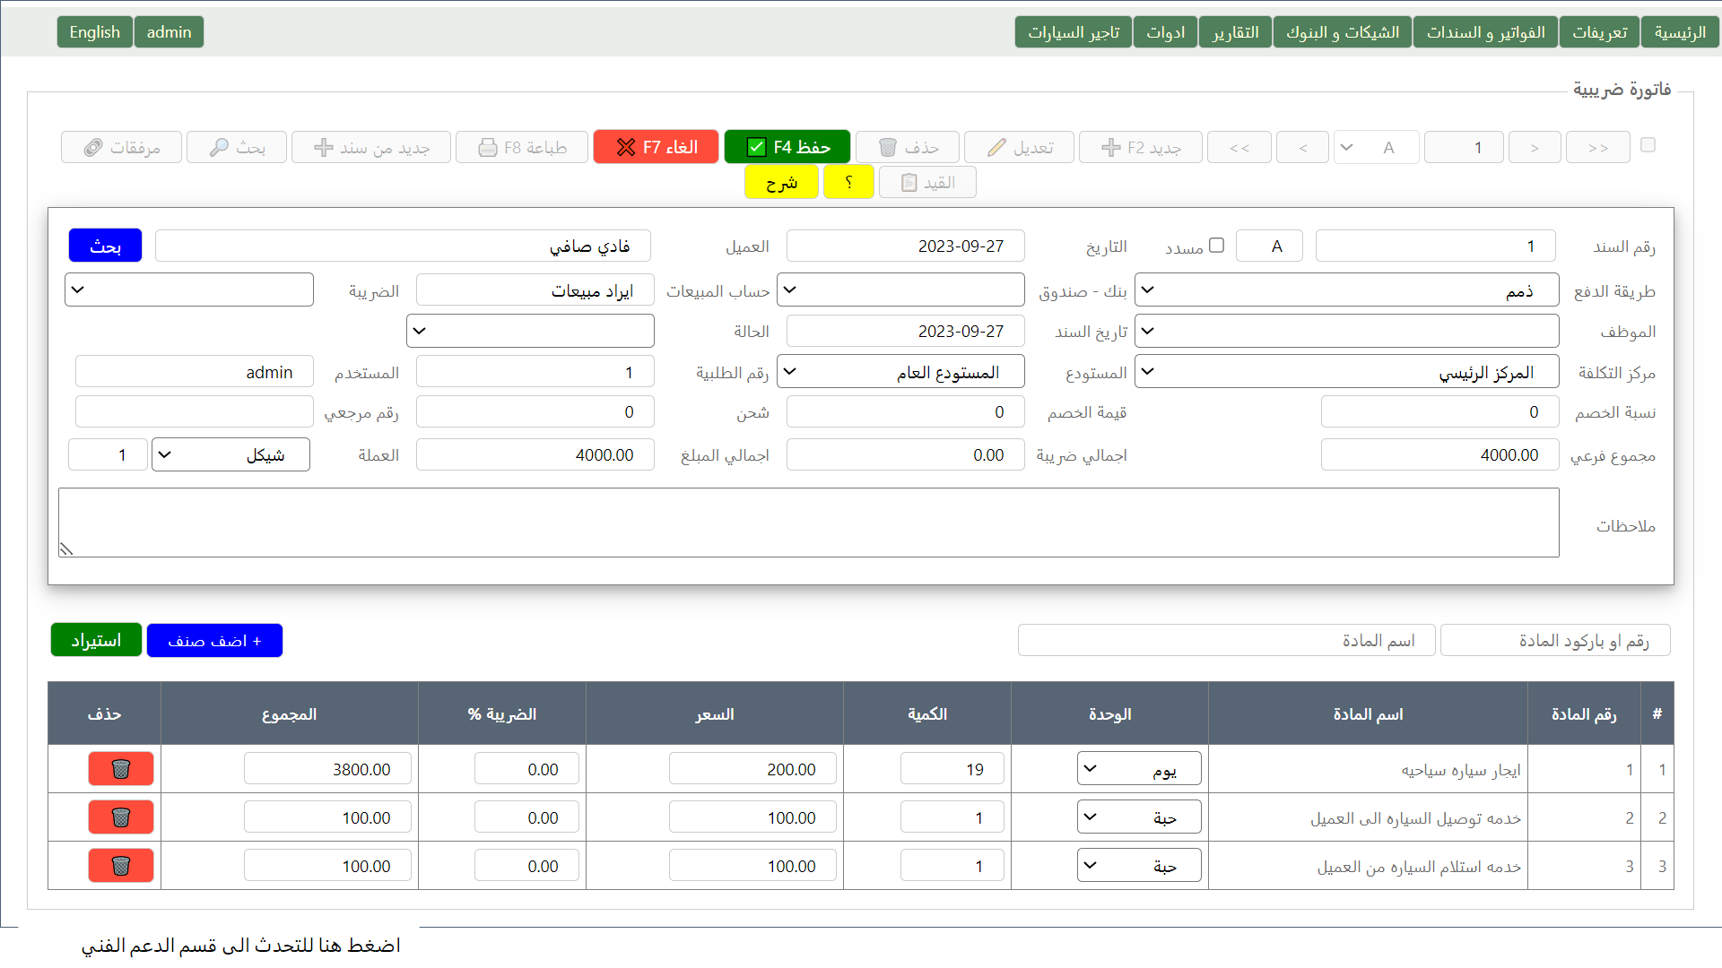Open the car rental (تاجير السيارات) menu
This screenshot has width=1722, height=968.
[x=1073, y=32]
